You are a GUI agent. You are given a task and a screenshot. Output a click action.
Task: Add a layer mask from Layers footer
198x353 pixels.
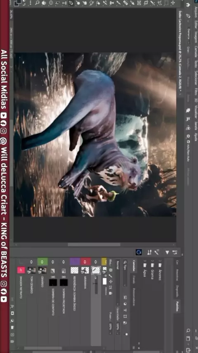[x=12, y=313]
